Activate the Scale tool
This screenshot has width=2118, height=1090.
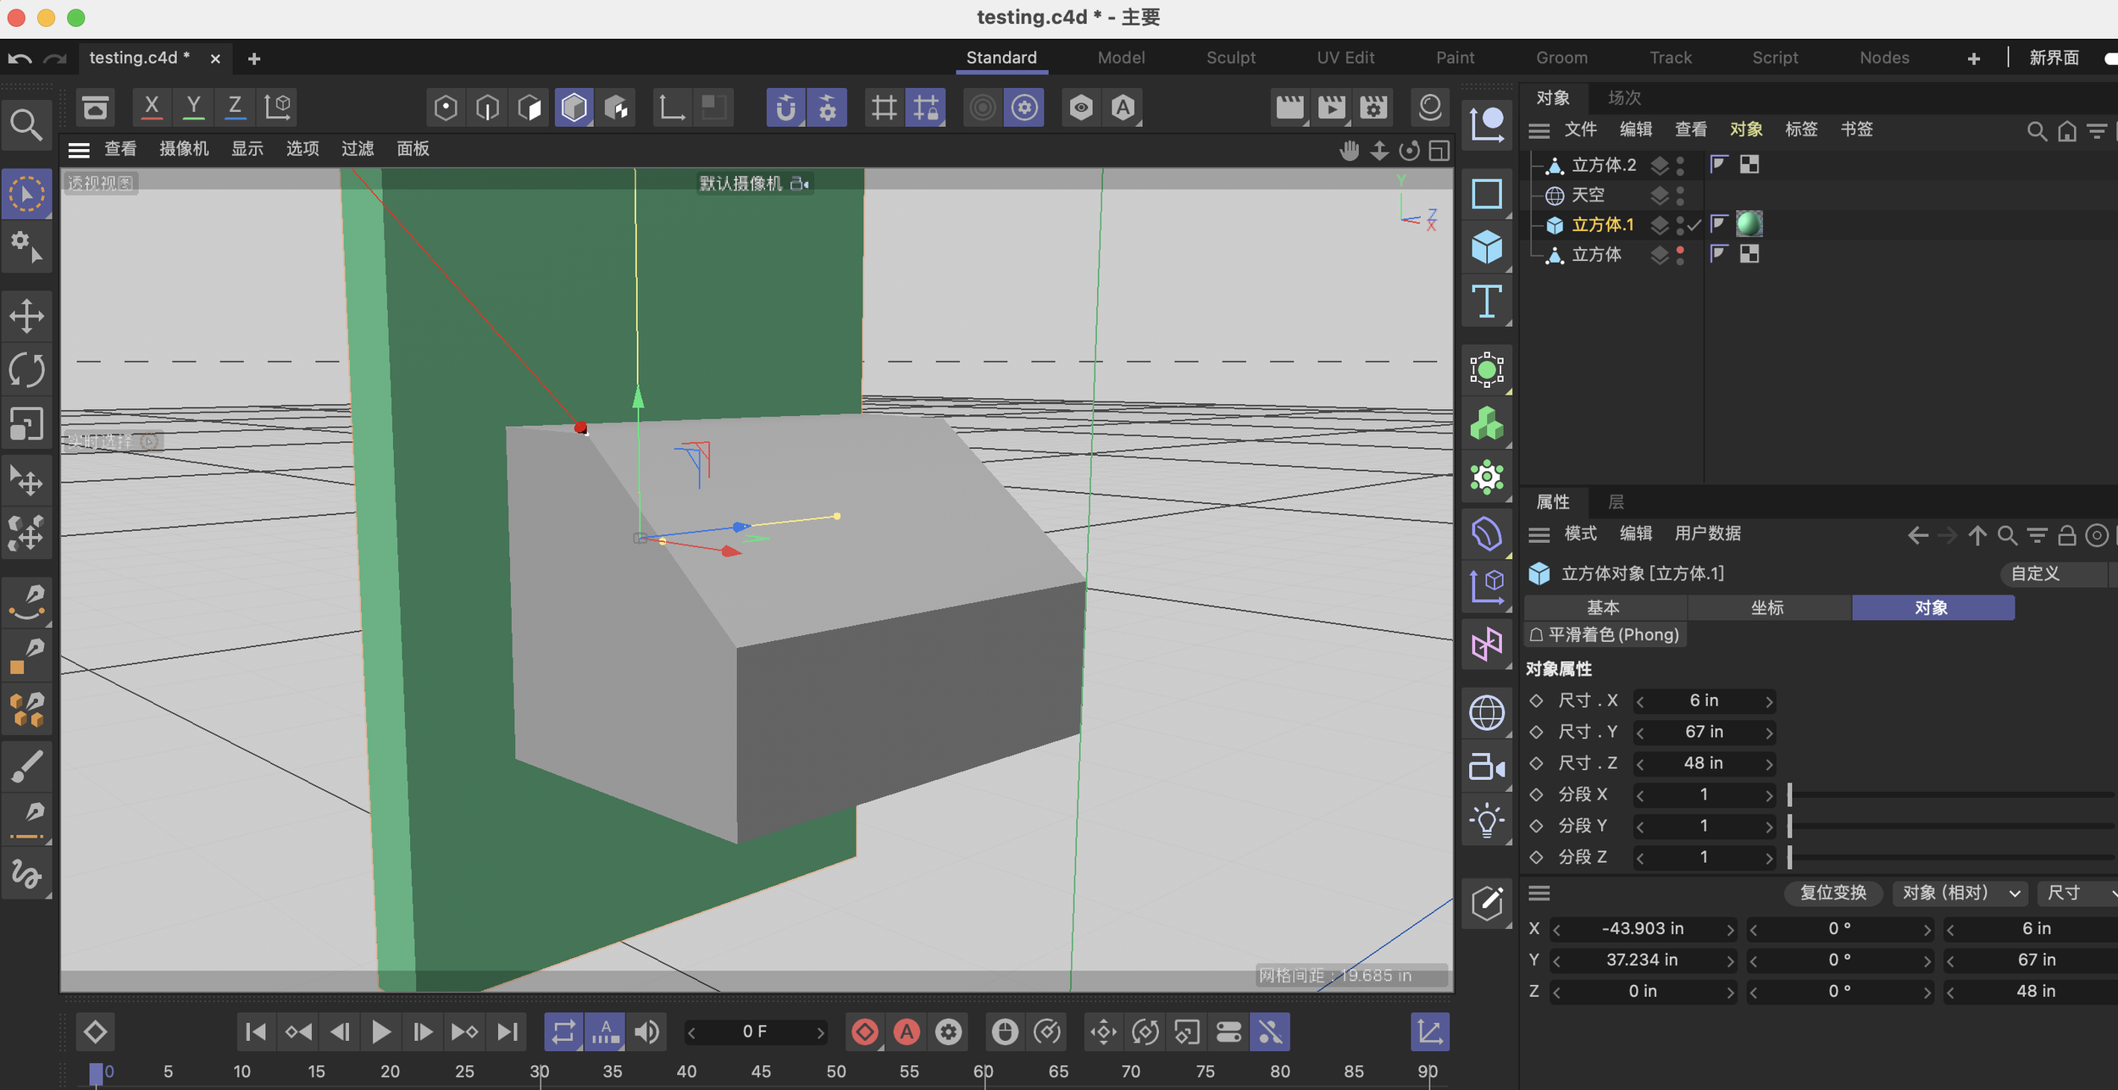pos(27,423)
